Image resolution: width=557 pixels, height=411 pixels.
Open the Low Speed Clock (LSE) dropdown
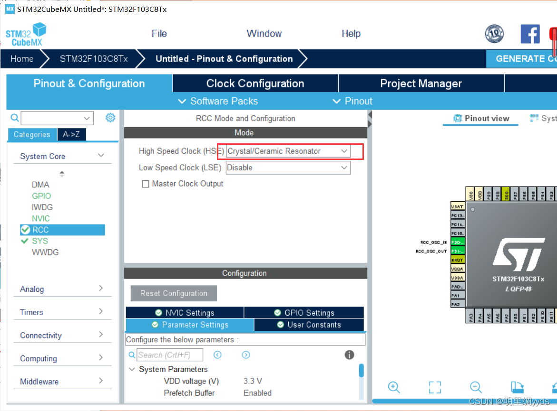[x=288, y=168]
